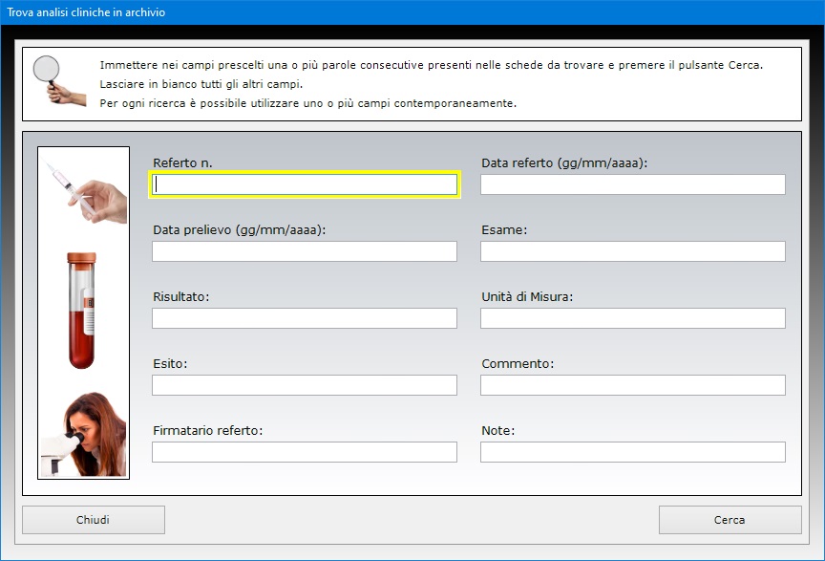
Task: Click the 'Risultato:' label
Action: [x=181, y=296]
